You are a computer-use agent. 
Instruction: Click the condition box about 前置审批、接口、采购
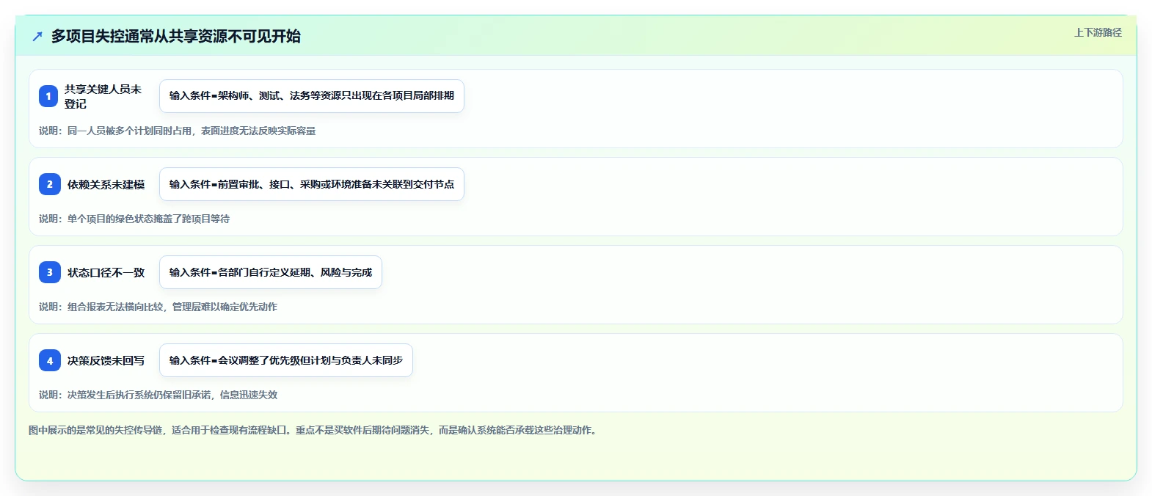(312, 184)
